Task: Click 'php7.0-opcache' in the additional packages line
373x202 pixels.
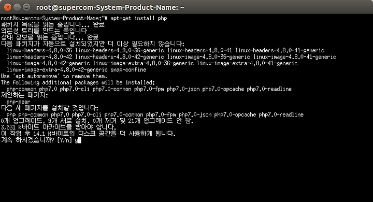Action: 223,89
